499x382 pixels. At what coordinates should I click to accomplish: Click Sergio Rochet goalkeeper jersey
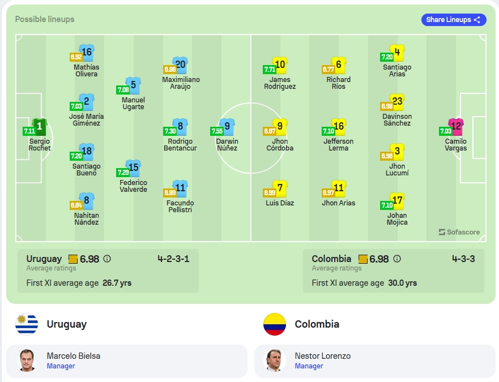pos(40,127)
